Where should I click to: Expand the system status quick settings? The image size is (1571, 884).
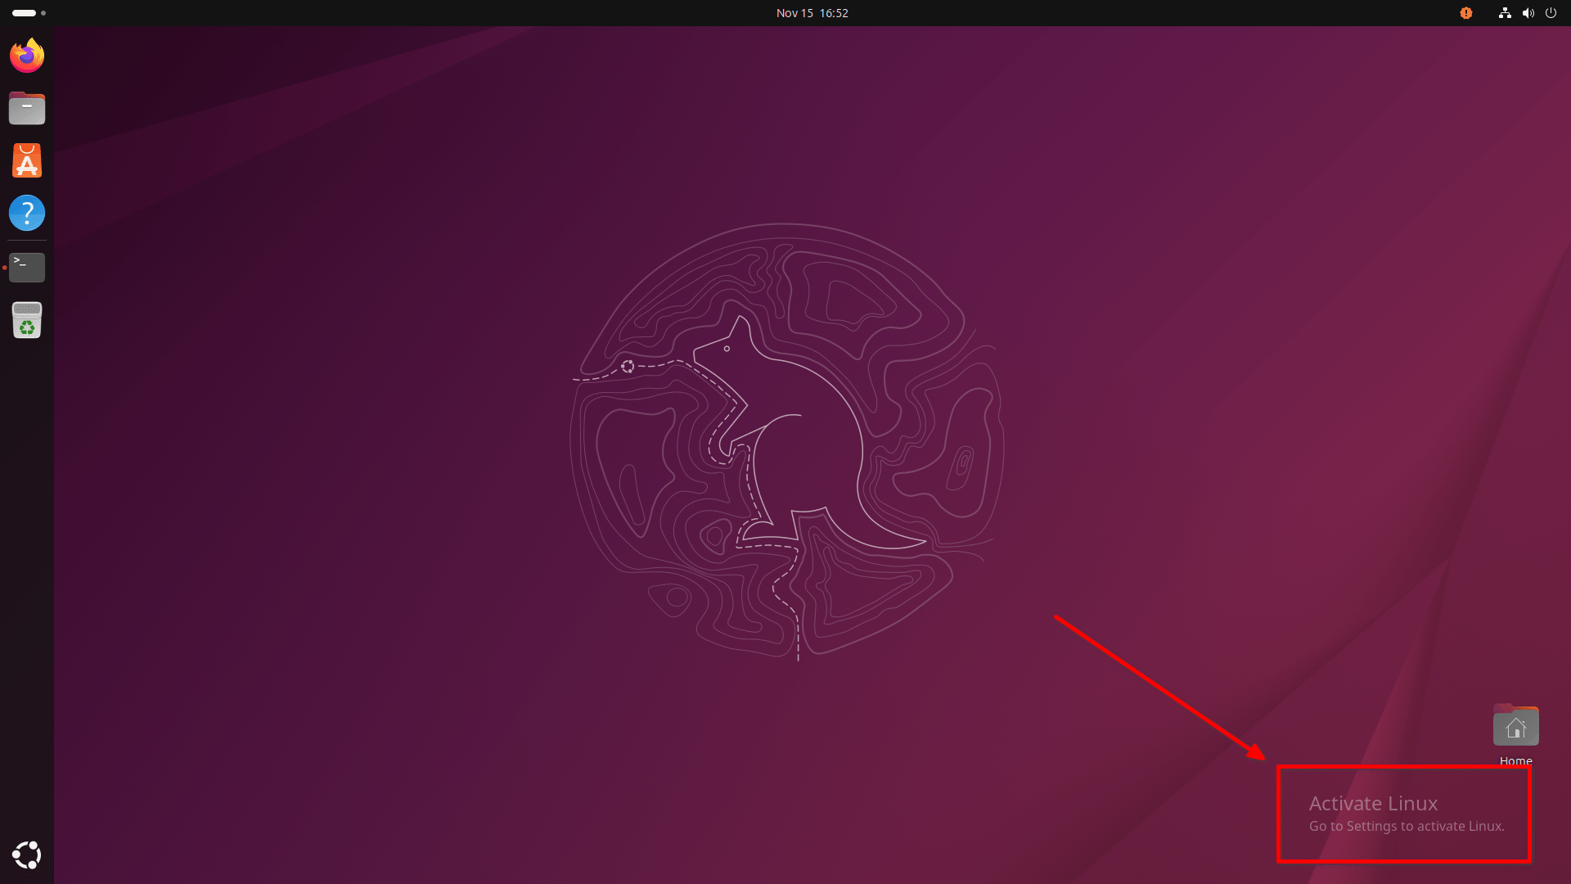(x=1527, y=13)
